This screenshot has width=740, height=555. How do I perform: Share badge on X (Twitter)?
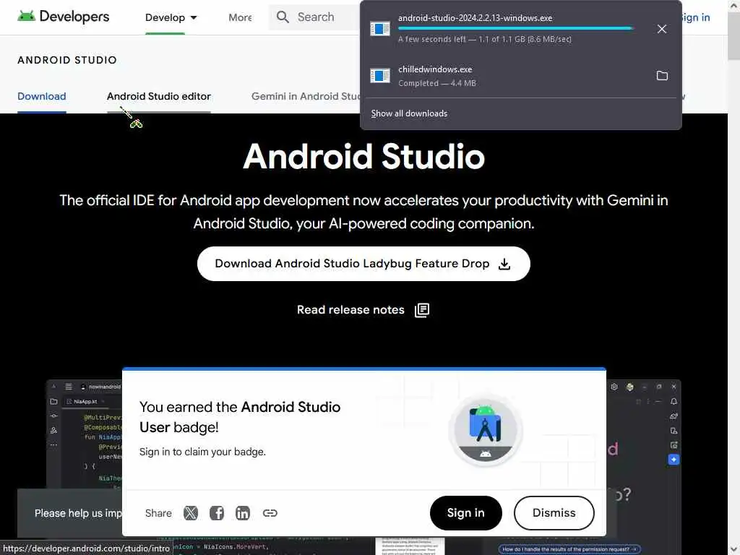[x=191, y=513]
